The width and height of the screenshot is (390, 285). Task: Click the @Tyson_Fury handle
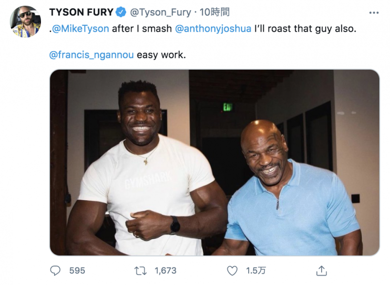tap(160, 12)
